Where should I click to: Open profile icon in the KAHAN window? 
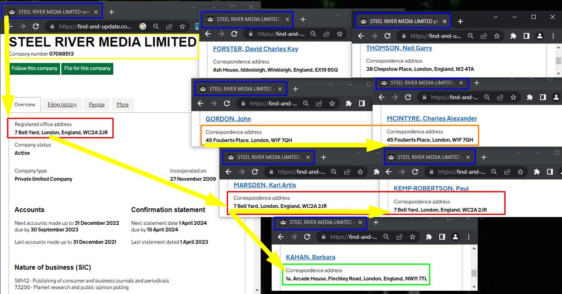click(x=456, y=237)
